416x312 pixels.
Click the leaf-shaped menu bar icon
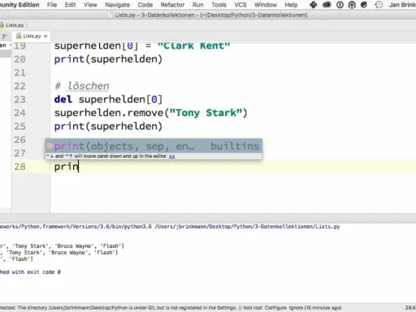click(364, 5)
